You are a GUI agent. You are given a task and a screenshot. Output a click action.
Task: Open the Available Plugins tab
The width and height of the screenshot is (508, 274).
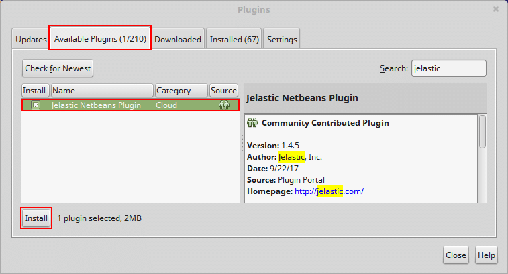click(100, 38)
